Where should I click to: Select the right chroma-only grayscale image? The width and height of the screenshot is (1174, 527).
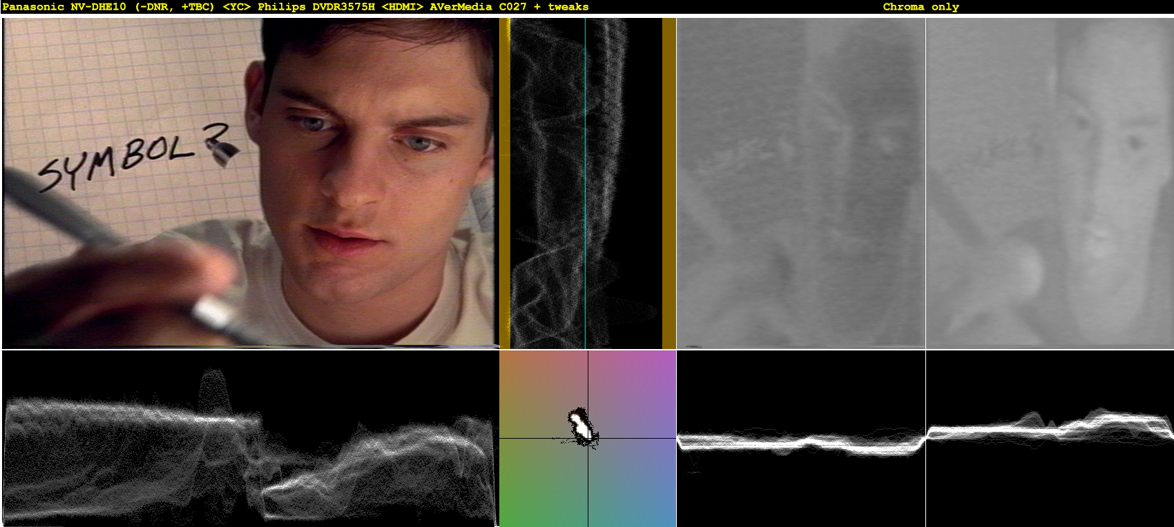1050,183
